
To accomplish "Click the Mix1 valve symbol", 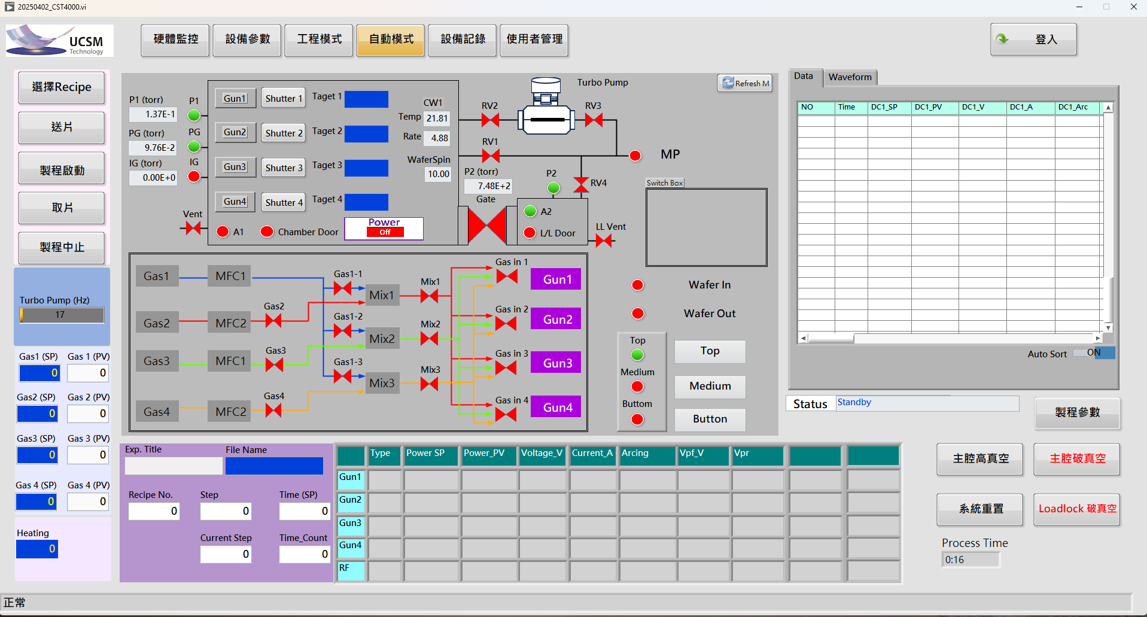I will point(429,296).
